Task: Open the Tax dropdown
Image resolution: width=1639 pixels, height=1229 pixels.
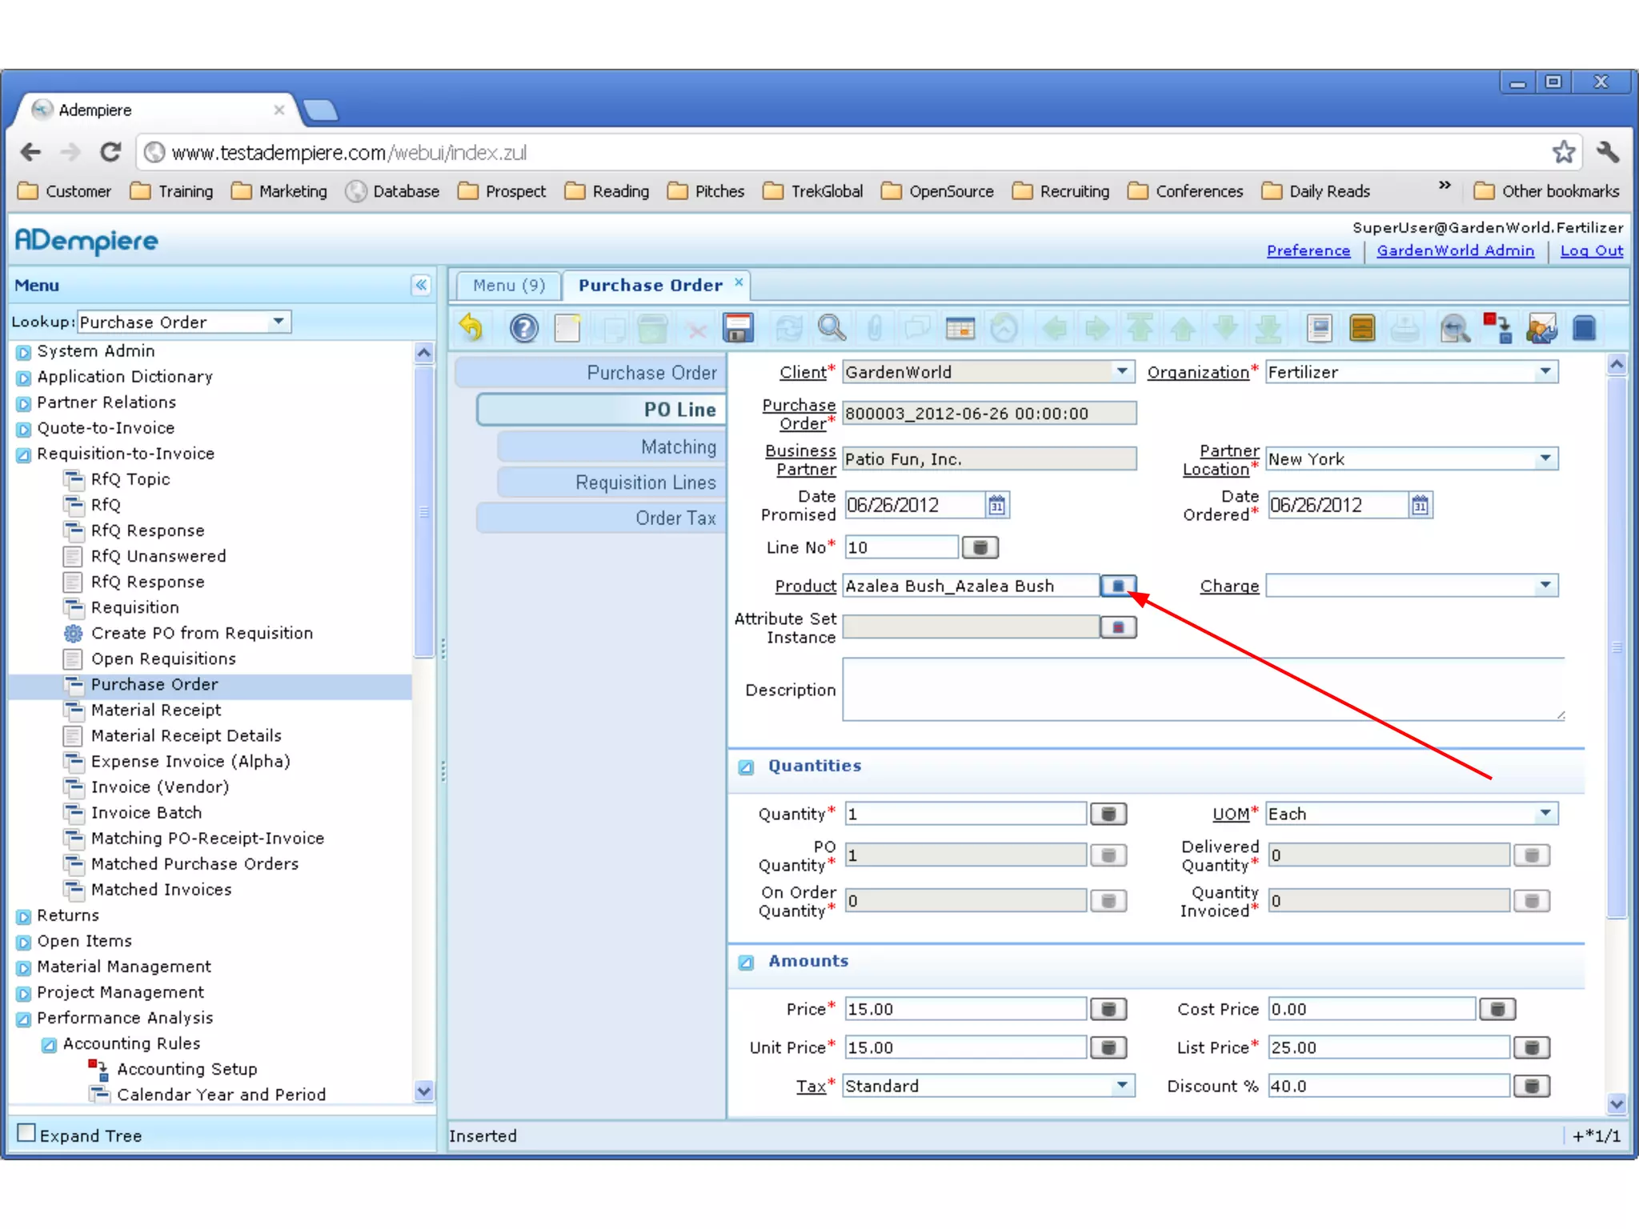Action: click(x=1122, y=1086)
